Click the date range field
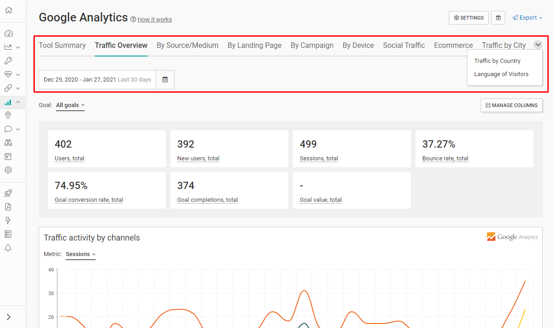Image resolution: width=554 pixels, height=328 pixels. (x=97, y=80)
